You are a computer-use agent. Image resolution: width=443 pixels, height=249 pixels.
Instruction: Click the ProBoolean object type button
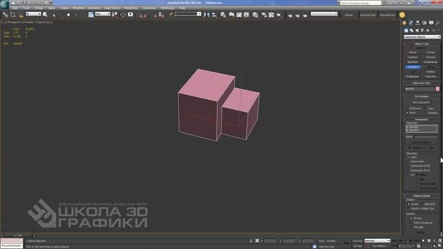click(x=413, y=77)
